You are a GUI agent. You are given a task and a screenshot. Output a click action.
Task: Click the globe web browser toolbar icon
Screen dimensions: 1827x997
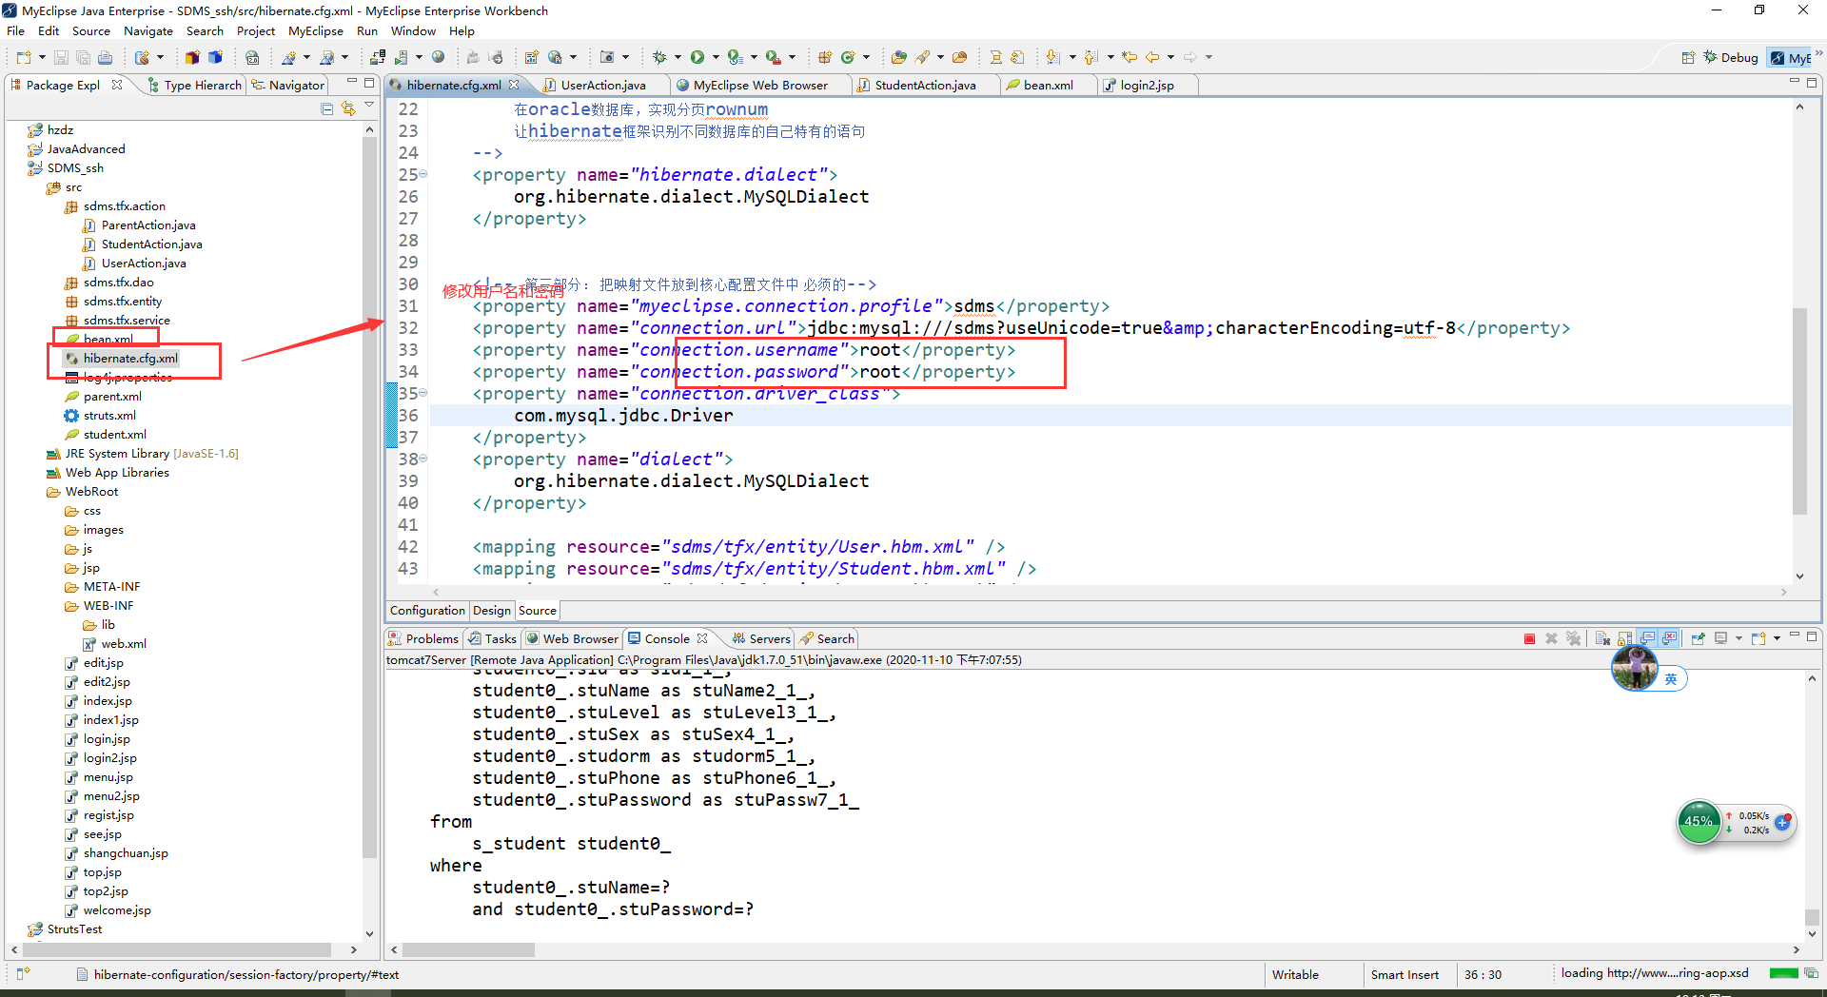click(x=438, y=57)
